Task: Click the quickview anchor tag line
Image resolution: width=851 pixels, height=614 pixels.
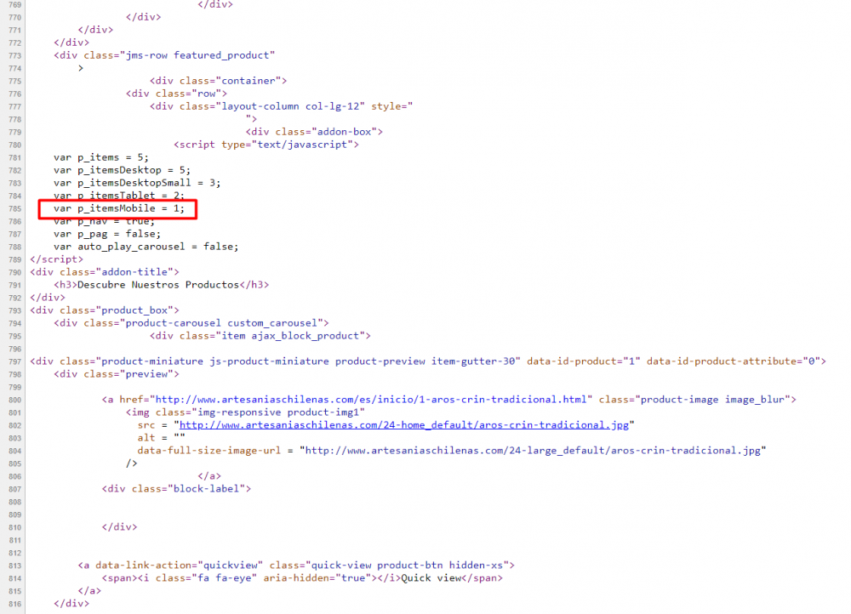Action: click(296, 566)
